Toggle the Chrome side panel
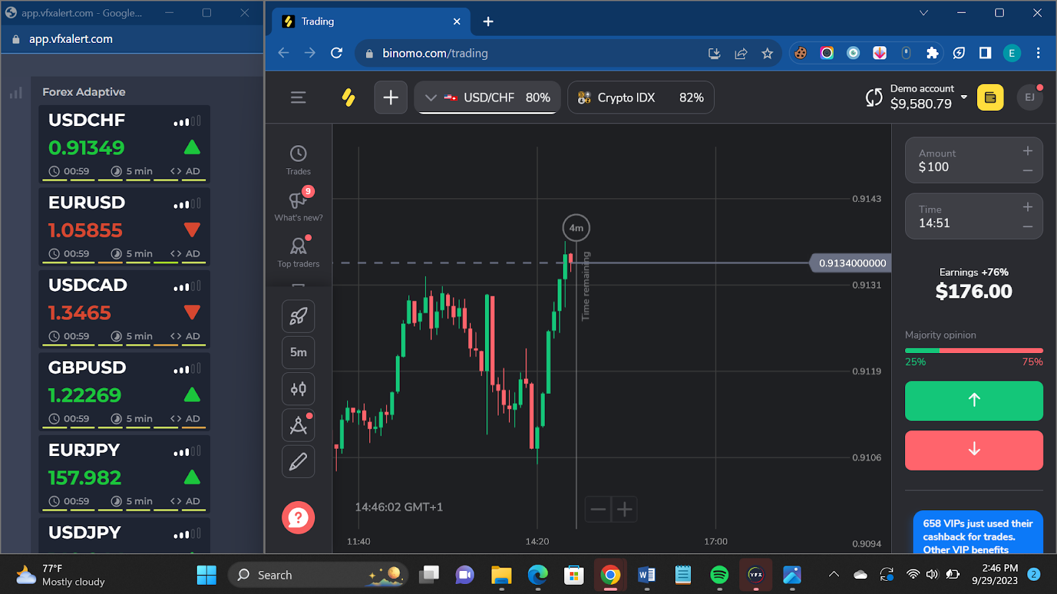The height and width of the screenshot is (594, 1057). pos(985,53)
